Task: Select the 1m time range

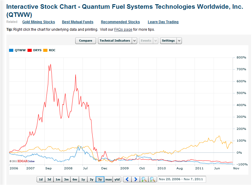Action: 58,179
